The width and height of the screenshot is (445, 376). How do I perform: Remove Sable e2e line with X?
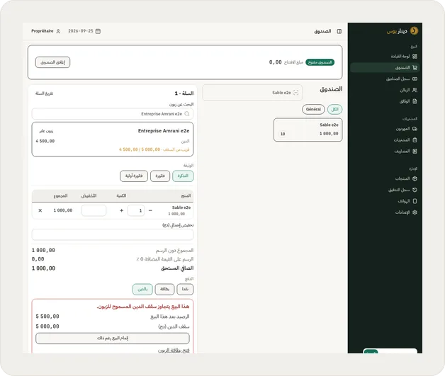click(40, 210)
